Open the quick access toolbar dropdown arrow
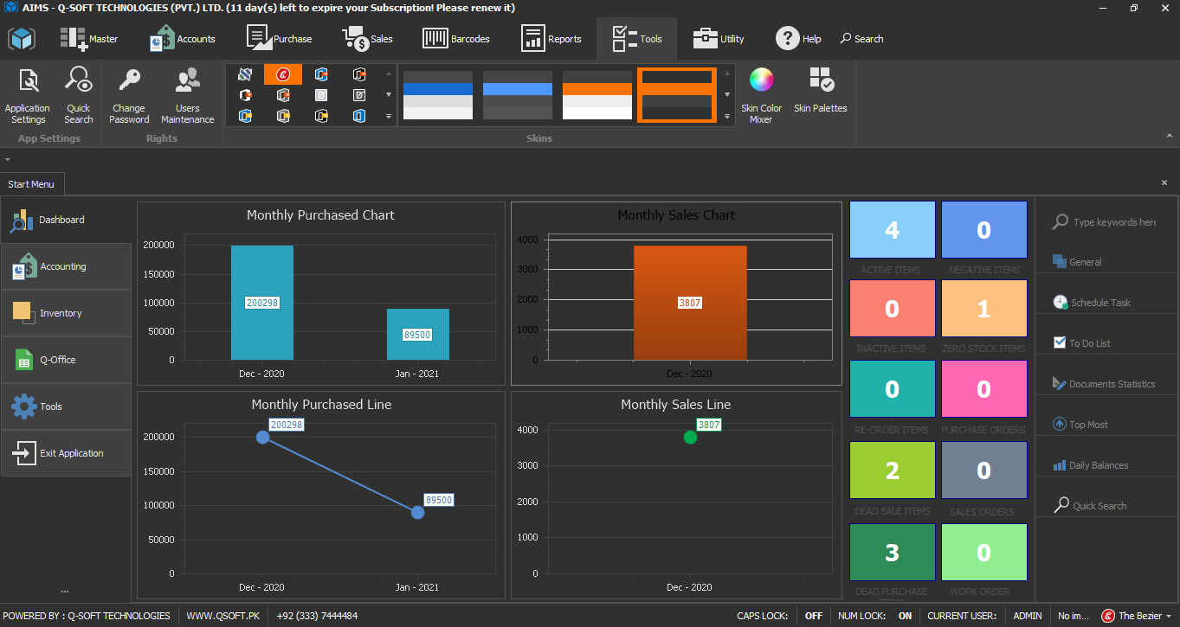The width and height of the screenshot is (1180, 627). (8, 160)
